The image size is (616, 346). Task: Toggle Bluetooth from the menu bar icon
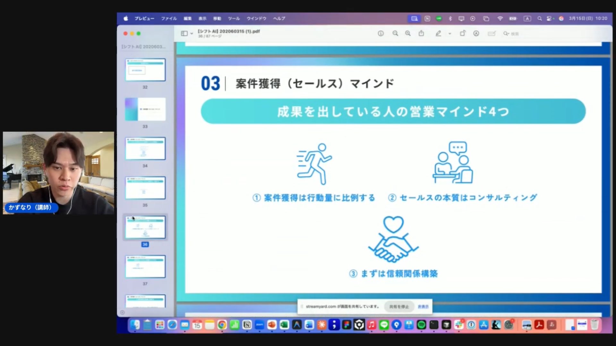[x=450, y=19]
